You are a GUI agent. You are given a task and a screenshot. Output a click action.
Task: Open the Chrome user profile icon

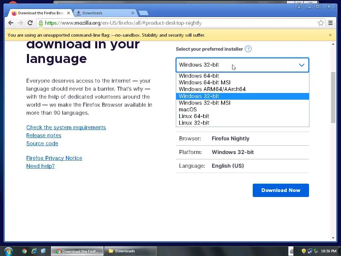[x=299, y=6]
